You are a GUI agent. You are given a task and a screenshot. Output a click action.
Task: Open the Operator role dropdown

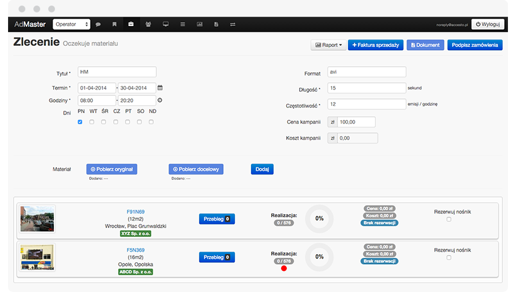tap(72, 24)
